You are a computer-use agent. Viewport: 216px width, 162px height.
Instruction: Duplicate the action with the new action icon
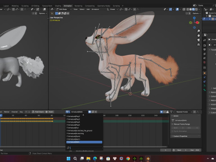[93, 112]
